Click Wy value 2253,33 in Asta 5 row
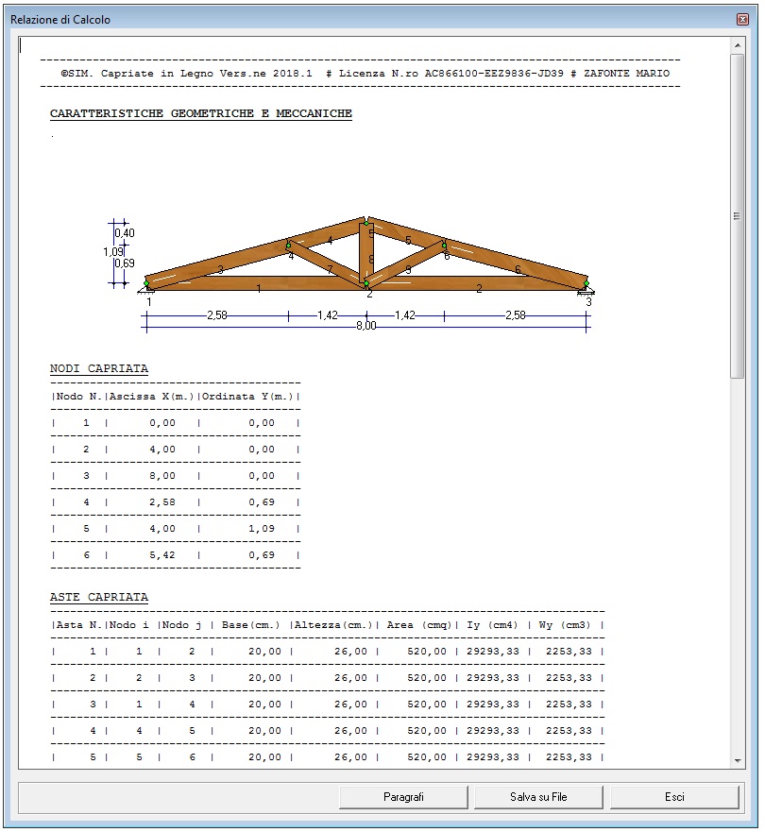 [x=569, y=757]
